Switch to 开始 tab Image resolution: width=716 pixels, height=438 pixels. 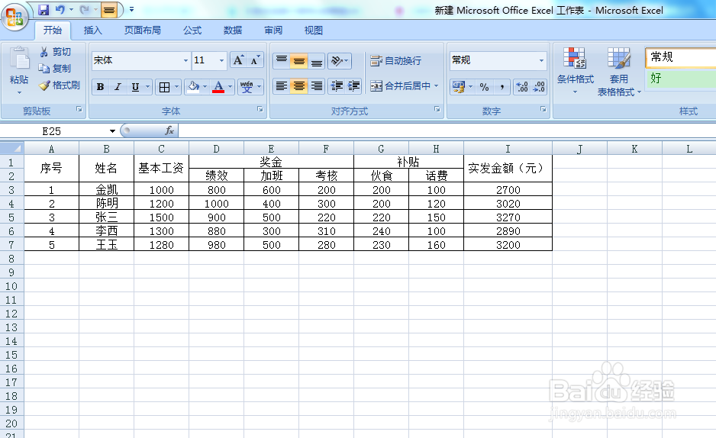click(53, 30)
